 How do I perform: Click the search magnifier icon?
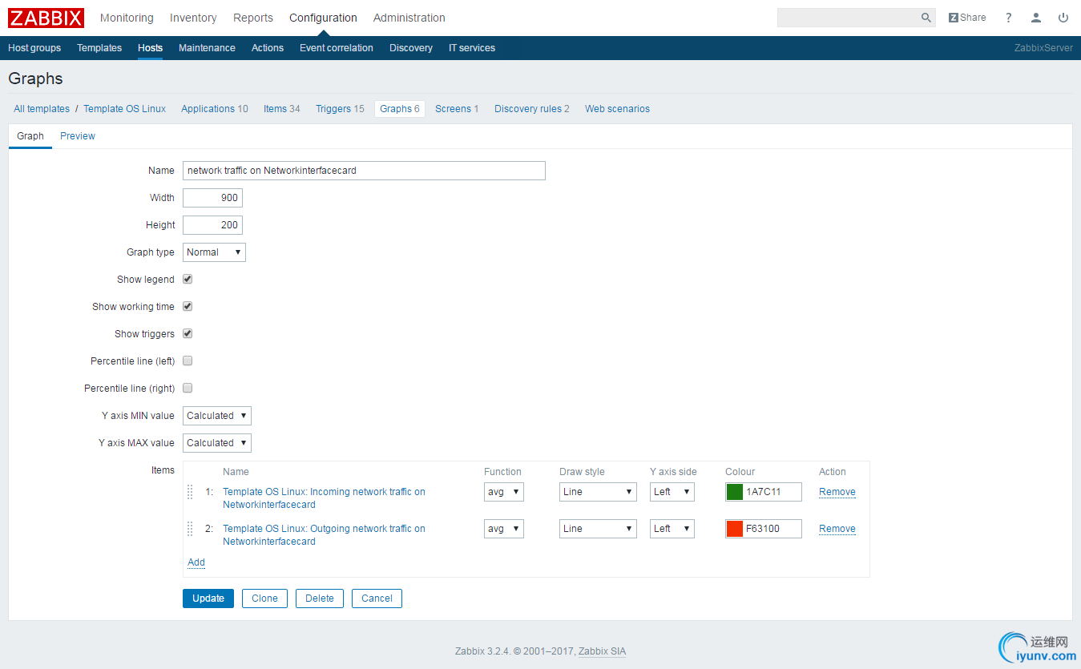click(926, 18)
